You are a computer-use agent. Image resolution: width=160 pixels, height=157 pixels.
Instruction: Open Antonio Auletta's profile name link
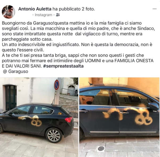[x=35, y=9]
